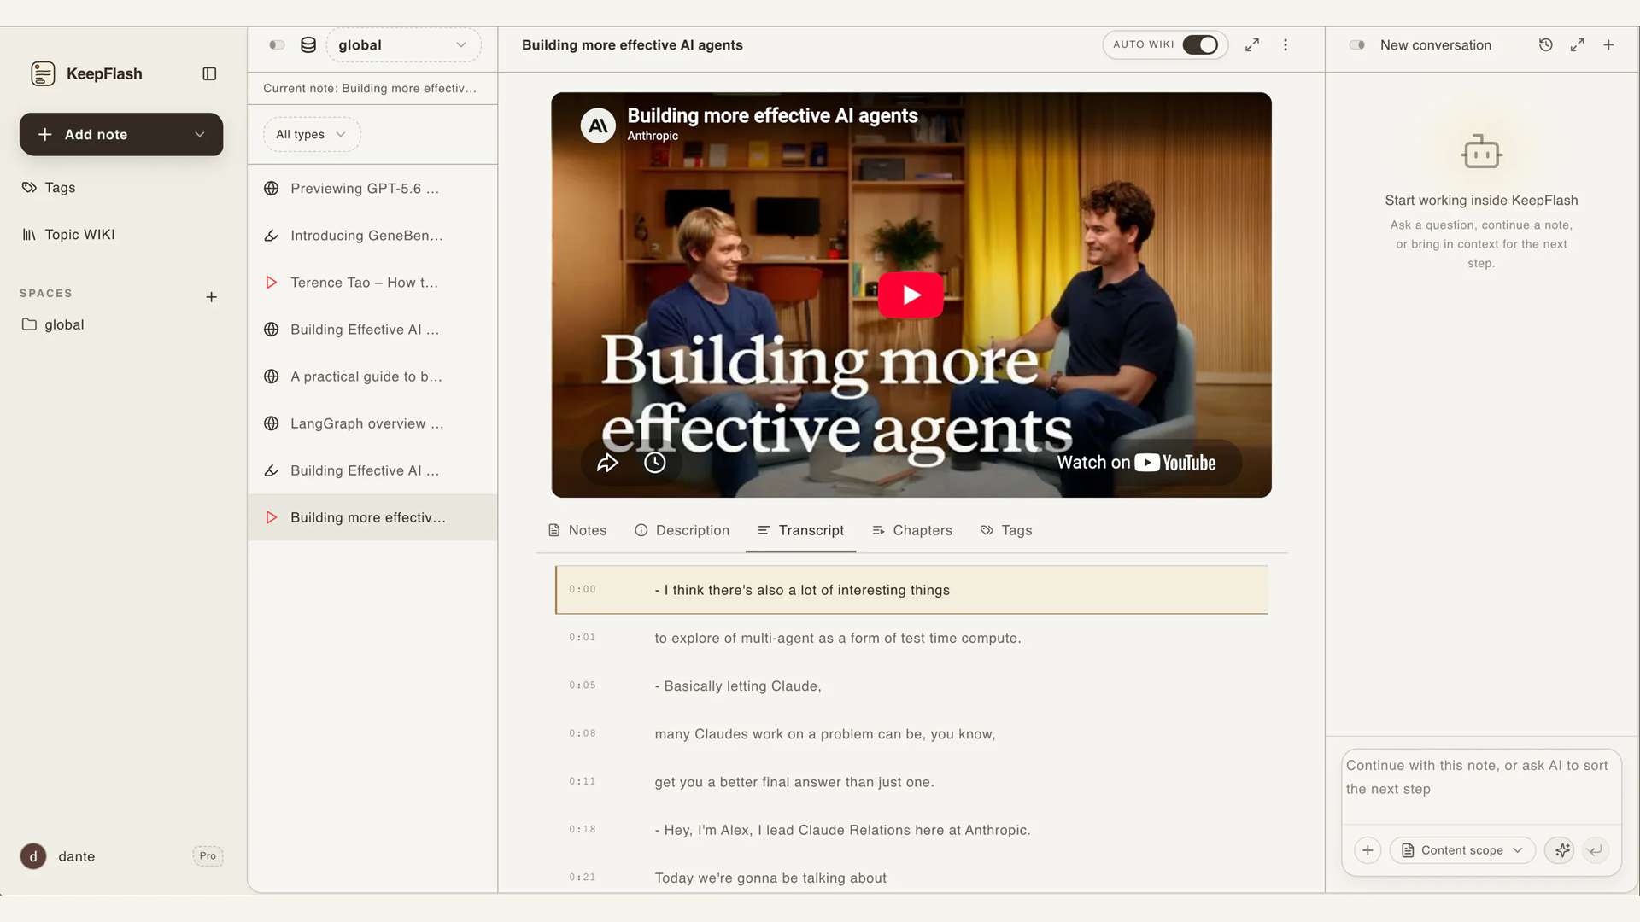The image size is (1640, 922).
Task: Expand note to fullscreen icon
Action: [x=1252, y=44]
